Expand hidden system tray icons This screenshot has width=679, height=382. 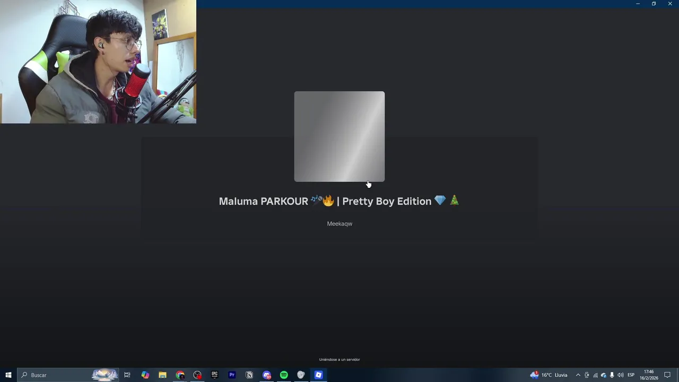click(578, 375)
